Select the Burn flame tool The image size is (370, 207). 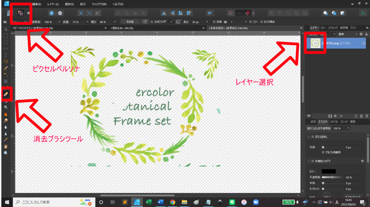6,114
